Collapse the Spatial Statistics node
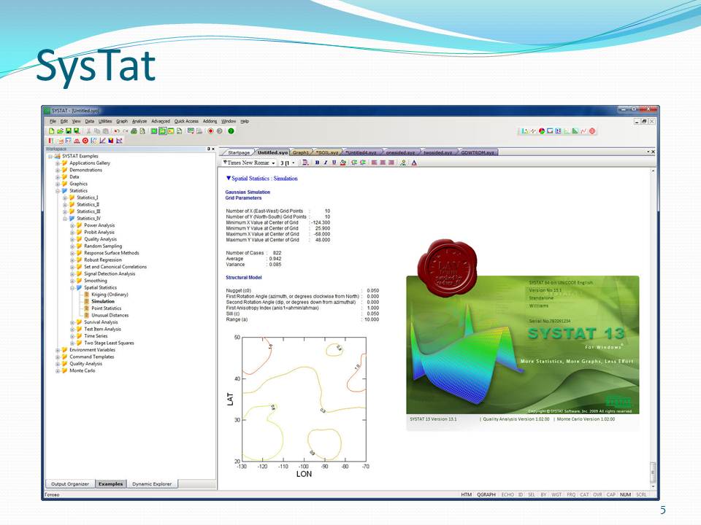This screenshot has width=701, height=525. coord(72,288)
